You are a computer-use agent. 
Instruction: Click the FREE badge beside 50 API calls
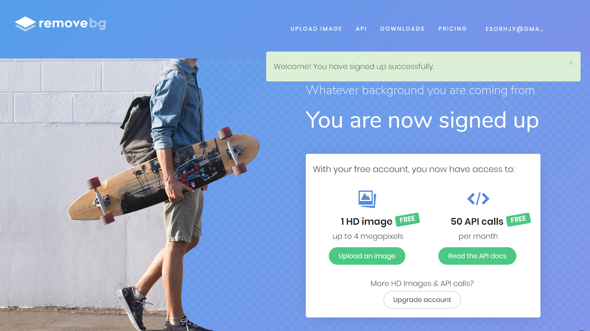tap(518, 220)
